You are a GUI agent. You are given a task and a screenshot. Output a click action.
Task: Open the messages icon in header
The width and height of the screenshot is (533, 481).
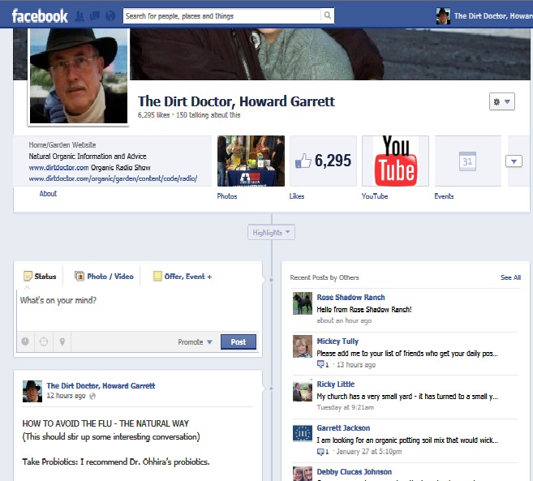coord(94,15)
